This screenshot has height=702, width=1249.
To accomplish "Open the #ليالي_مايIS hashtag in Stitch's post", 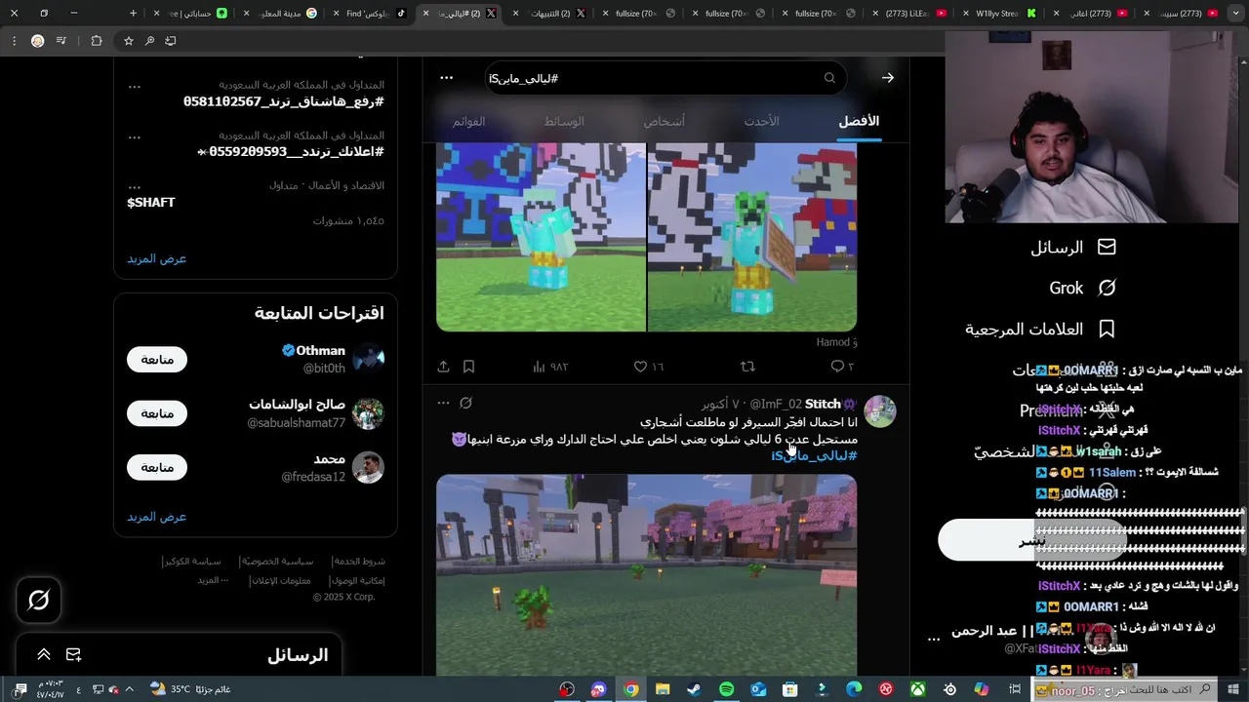I will pos(814,456).
